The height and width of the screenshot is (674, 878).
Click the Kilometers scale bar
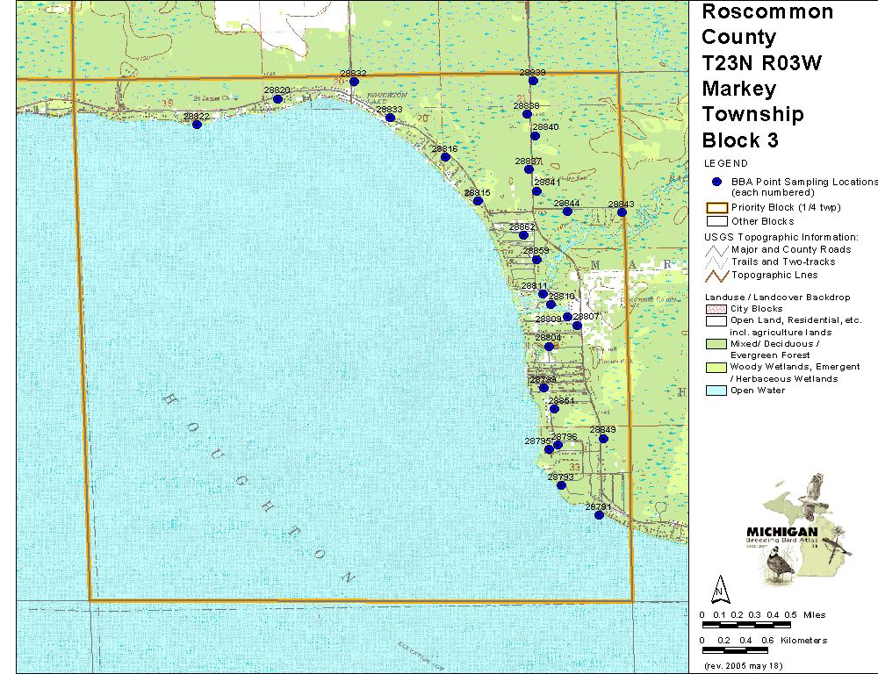(x=745, y=650)
